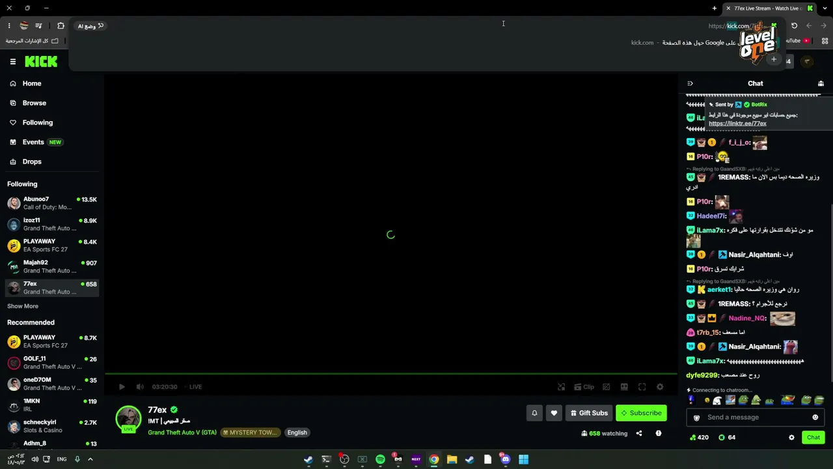Click Nadine_NQ username in chat
Viewport: 833px width, 469px height.
tap(747, 319)
